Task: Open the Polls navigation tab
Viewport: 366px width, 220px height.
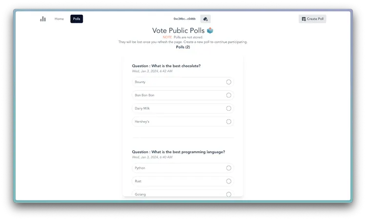Action: [x=77, y=19]
